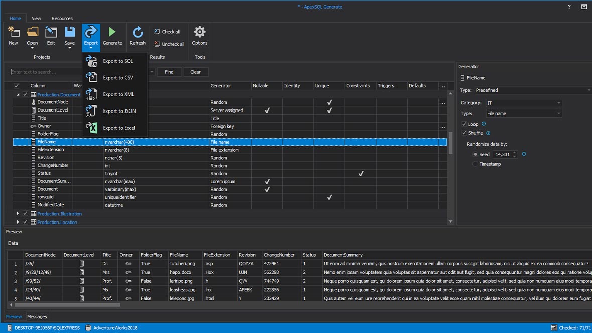The image size is (592, 333).
Task: Expand the Production.Location node
Action: click(x=18, y=222)
